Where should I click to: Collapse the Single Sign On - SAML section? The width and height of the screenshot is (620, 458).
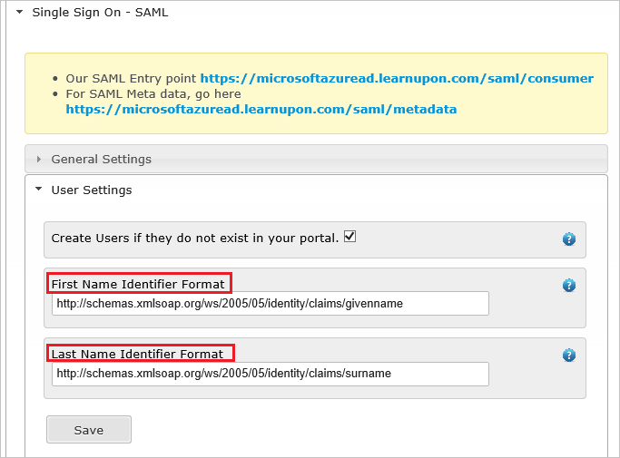point(19,13)
